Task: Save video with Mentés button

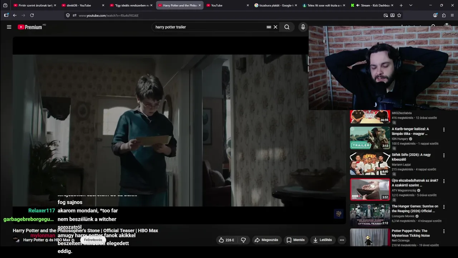Action: click(x=296, y=240)
